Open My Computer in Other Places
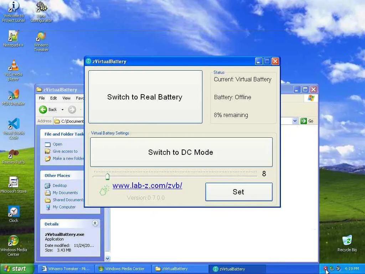 point(64,207)
